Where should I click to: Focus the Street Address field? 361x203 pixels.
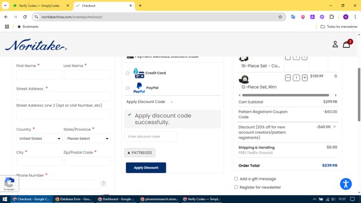pos(63,96)
